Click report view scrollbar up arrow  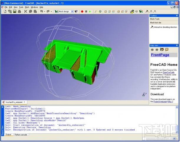click(177, 107)
